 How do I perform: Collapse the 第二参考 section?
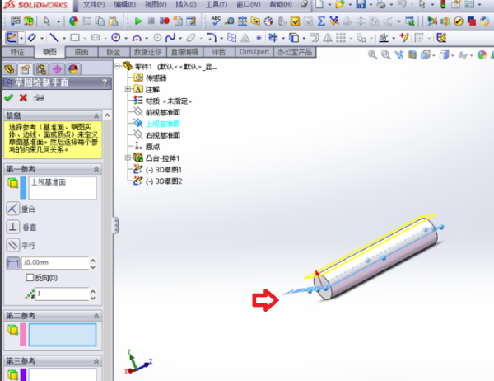point(96,316)
